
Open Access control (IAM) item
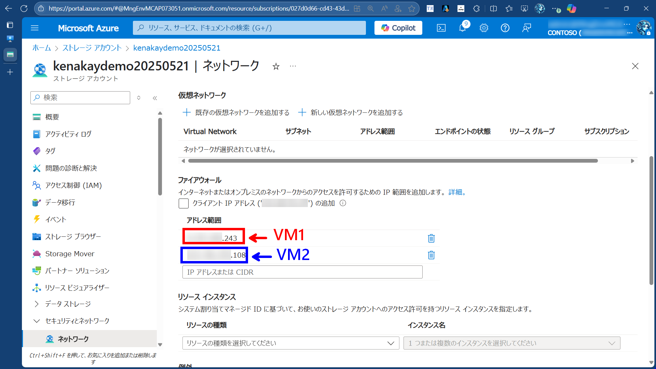pos(73,185)
